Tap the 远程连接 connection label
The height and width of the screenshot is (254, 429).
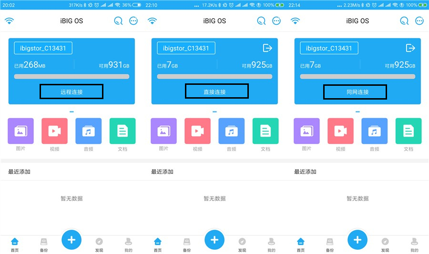[71, 92]
